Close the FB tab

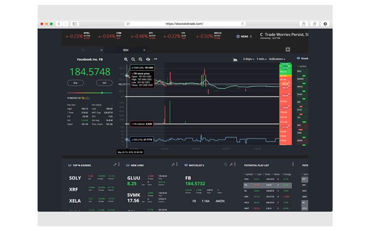pyautogui.click(x=101, y=50)
